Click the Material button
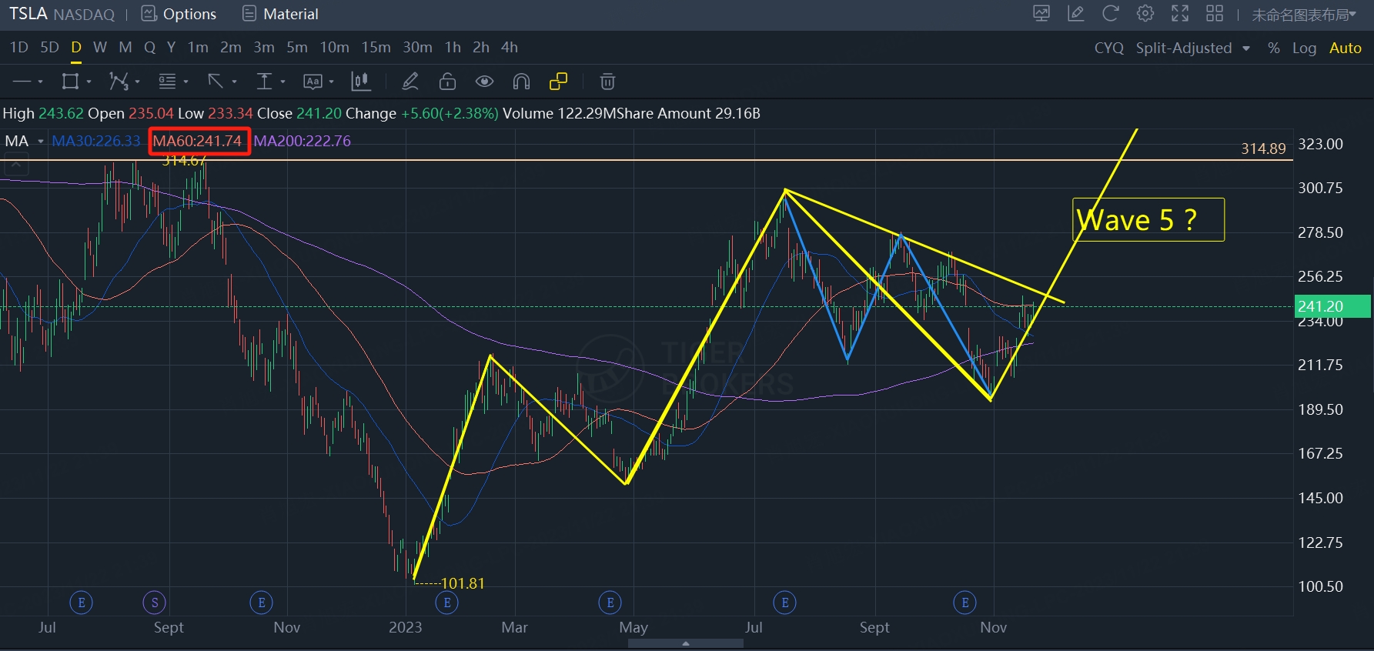The width and height of the screenshot is (1374, 651). pos(280,14)
